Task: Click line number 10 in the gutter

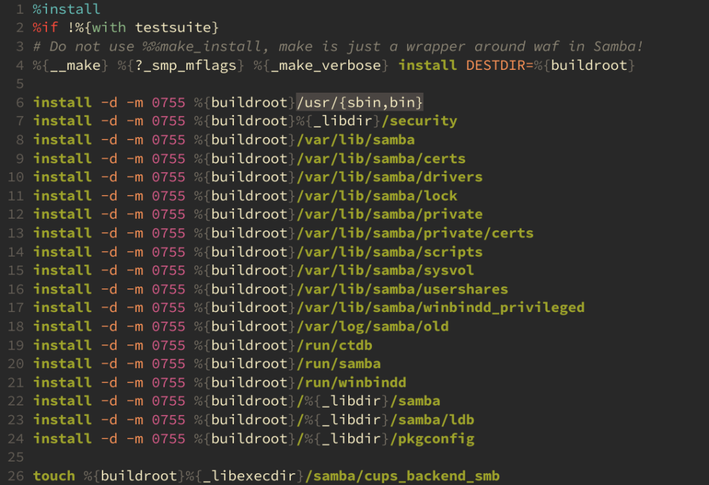Action: click(15, 176)
